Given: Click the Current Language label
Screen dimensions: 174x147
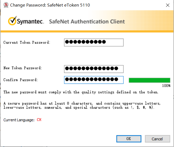Looking at the screenshot, I should pyautogui.click(x=19, y=120).
